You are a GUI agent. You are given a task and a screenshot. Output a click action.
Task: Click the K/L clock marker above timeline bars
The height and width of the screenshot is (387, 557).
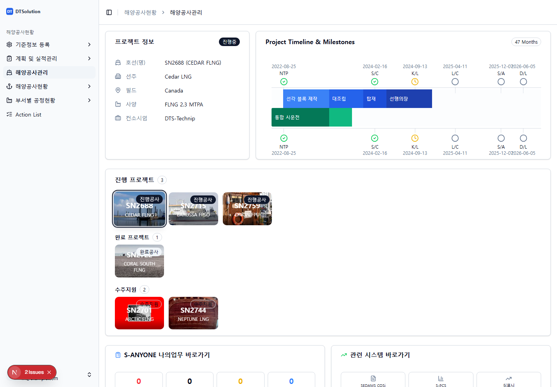(415, 82)
